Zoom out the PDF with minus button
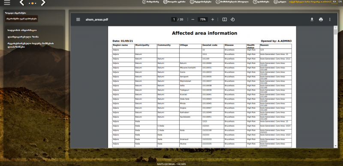 point(193,19)
